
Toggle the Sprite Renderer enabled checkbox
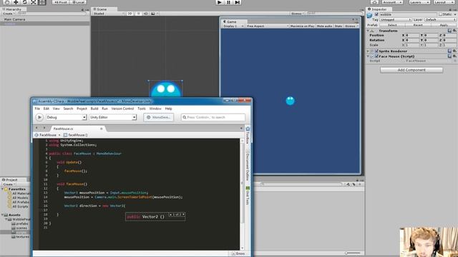point(376,51)
